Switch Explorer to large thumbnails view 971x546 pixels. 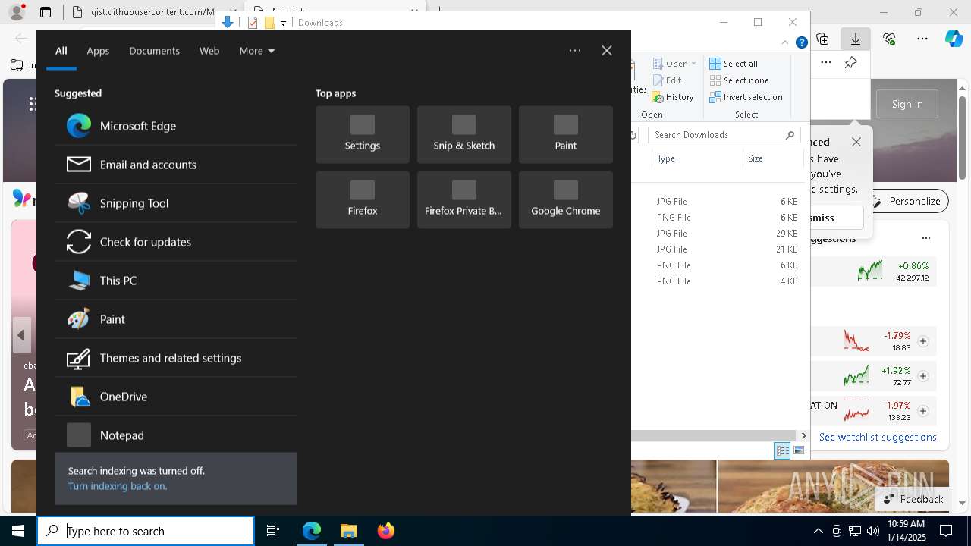point(798,450)
